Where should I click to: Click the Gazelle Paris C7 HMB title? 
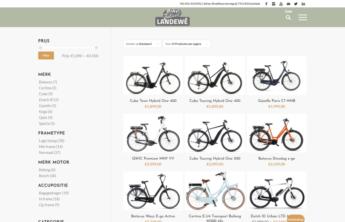(277, 101)
